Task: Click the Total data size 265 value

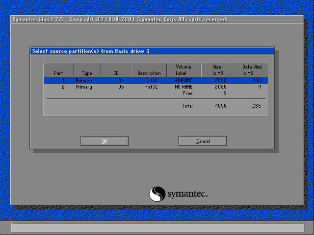Action: point(257,106)
